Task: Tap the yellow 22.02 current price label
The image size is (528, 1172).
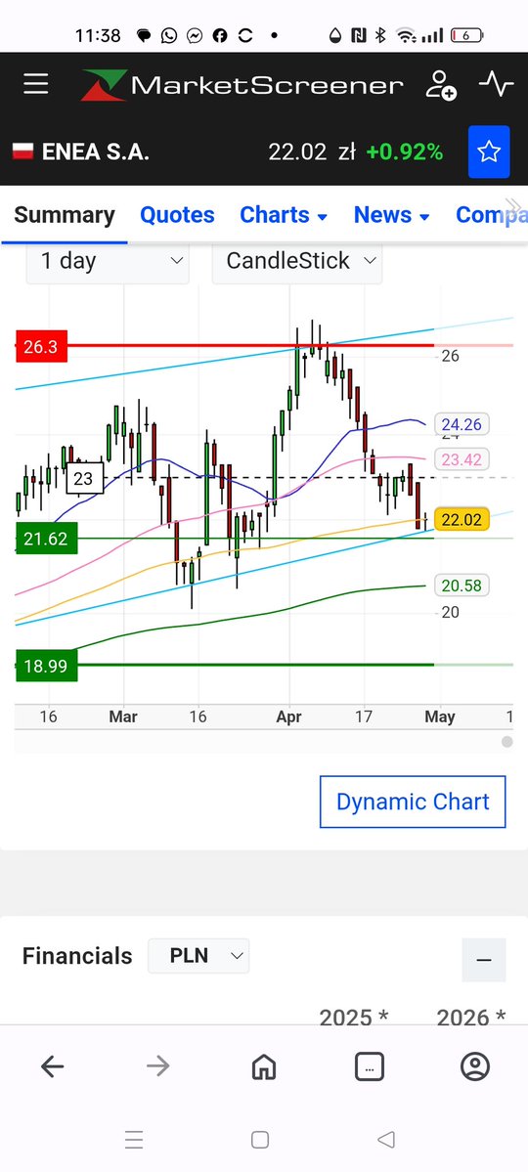Action: click(462, 519)
